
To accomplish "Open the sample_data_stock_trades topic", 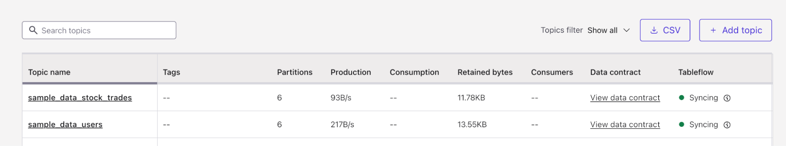I will [80, 98].
